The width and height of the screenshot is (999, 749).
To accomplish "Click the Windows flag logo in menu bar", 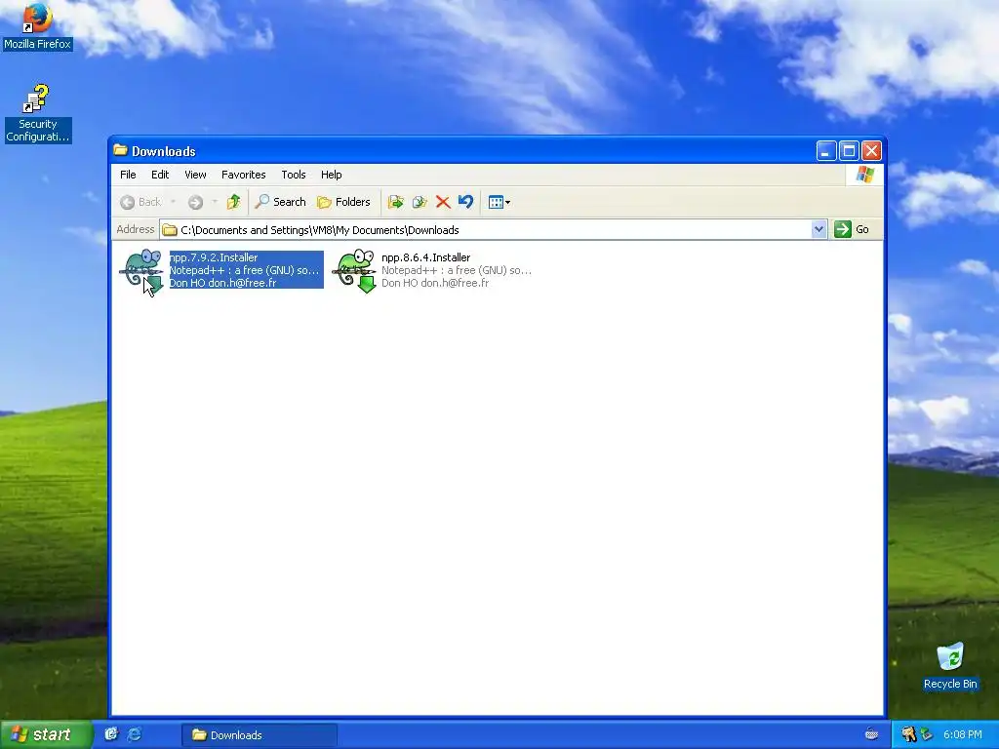I will coord(864,174).
